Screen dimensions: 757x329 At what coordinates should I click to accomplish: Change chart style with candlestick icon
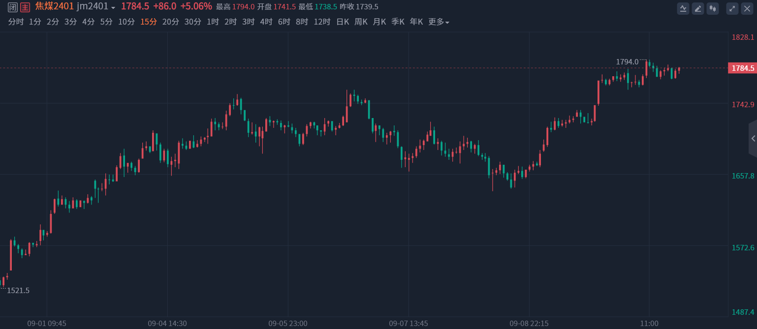[713, 8]
